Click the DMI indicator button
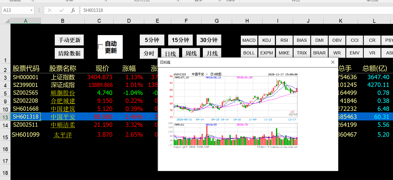 point(319,40)
